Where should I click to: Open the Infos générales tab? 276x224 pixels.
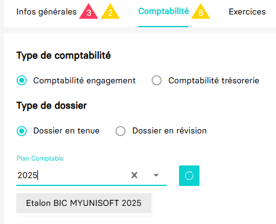coord(46,12)
